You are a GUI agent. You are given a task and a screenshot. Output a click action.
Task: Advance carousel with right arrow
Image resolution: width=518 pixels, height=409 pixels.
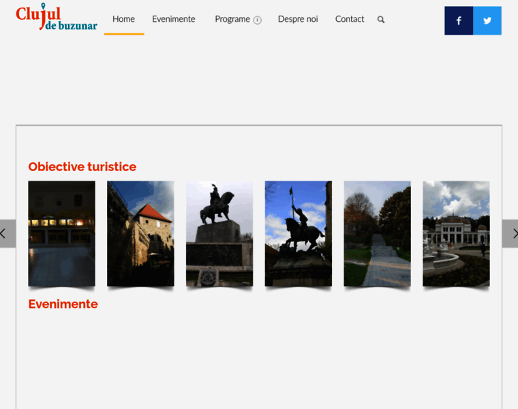coord(512,233)
